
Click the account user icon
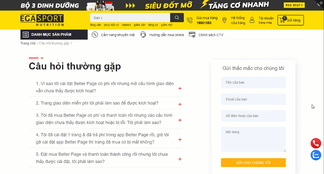click(x=252, y=20)
